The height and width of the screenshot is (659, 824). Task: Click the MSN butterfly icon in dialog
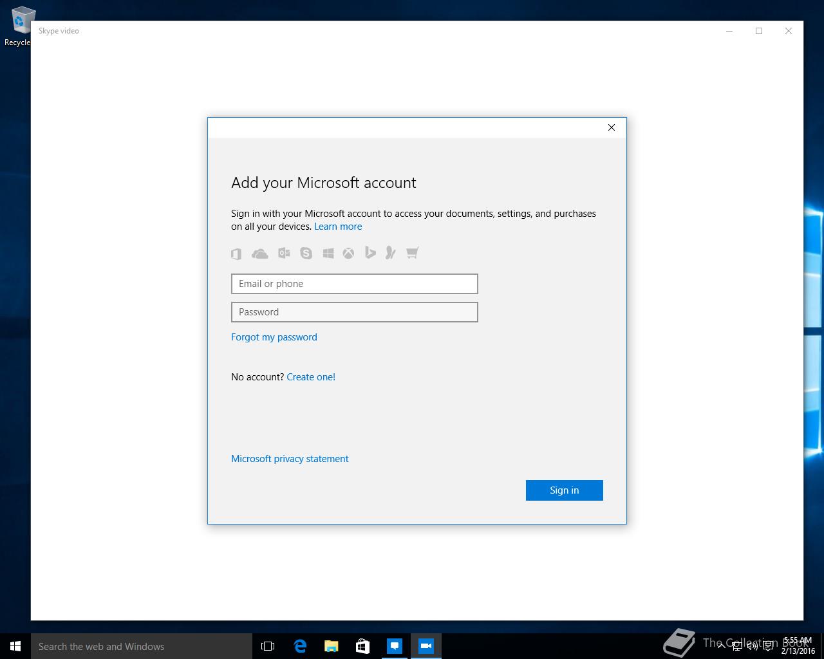[390, 253]
